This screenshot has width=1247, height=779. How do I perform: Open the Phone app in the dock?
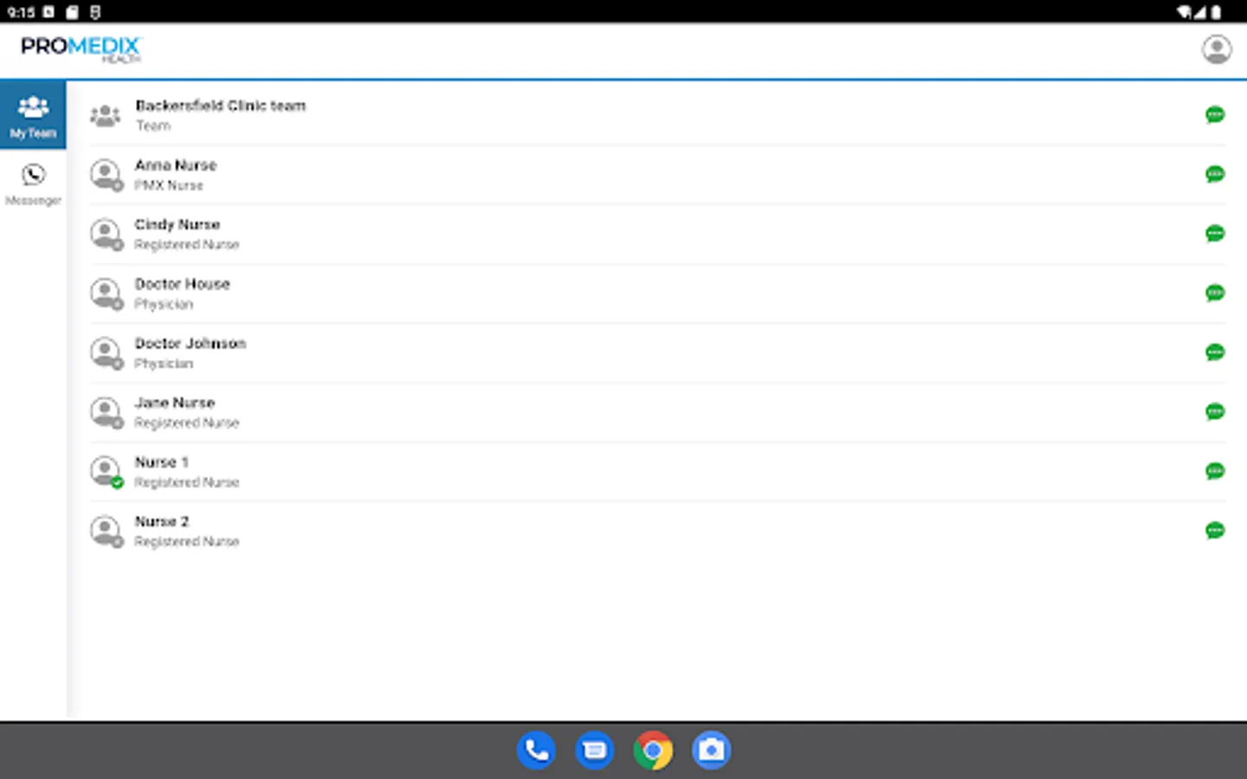pyautogui.click(x=536, y=750)
